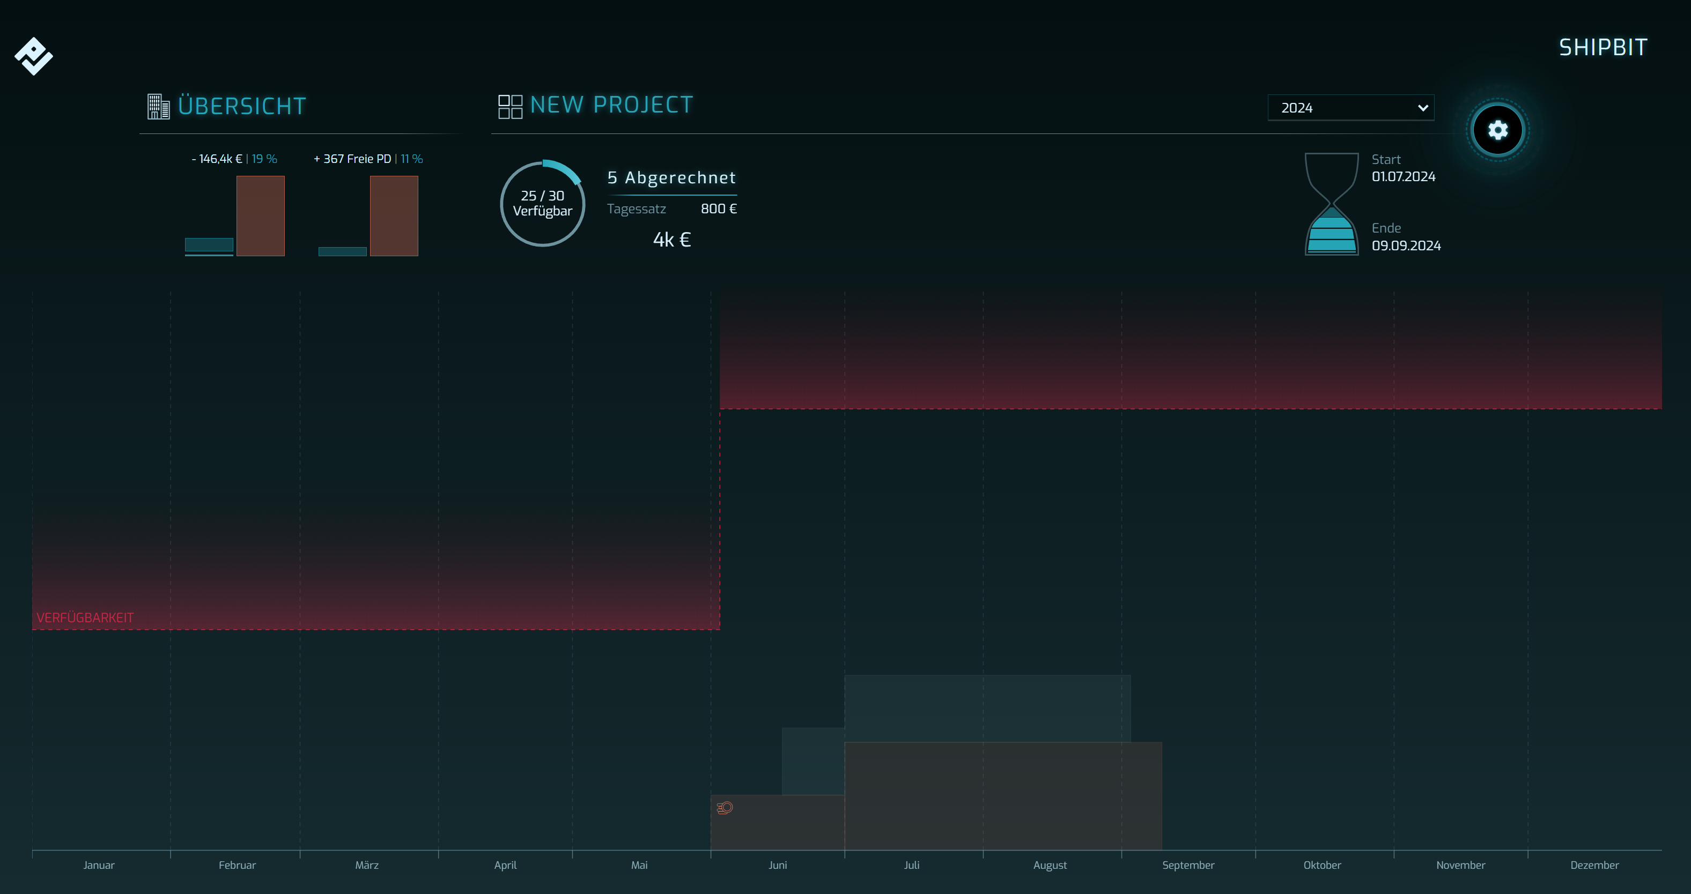Click the 25/30 Verfügbar donut chart
This screenshot has height=894, width=1691.
tap(542, 204)
